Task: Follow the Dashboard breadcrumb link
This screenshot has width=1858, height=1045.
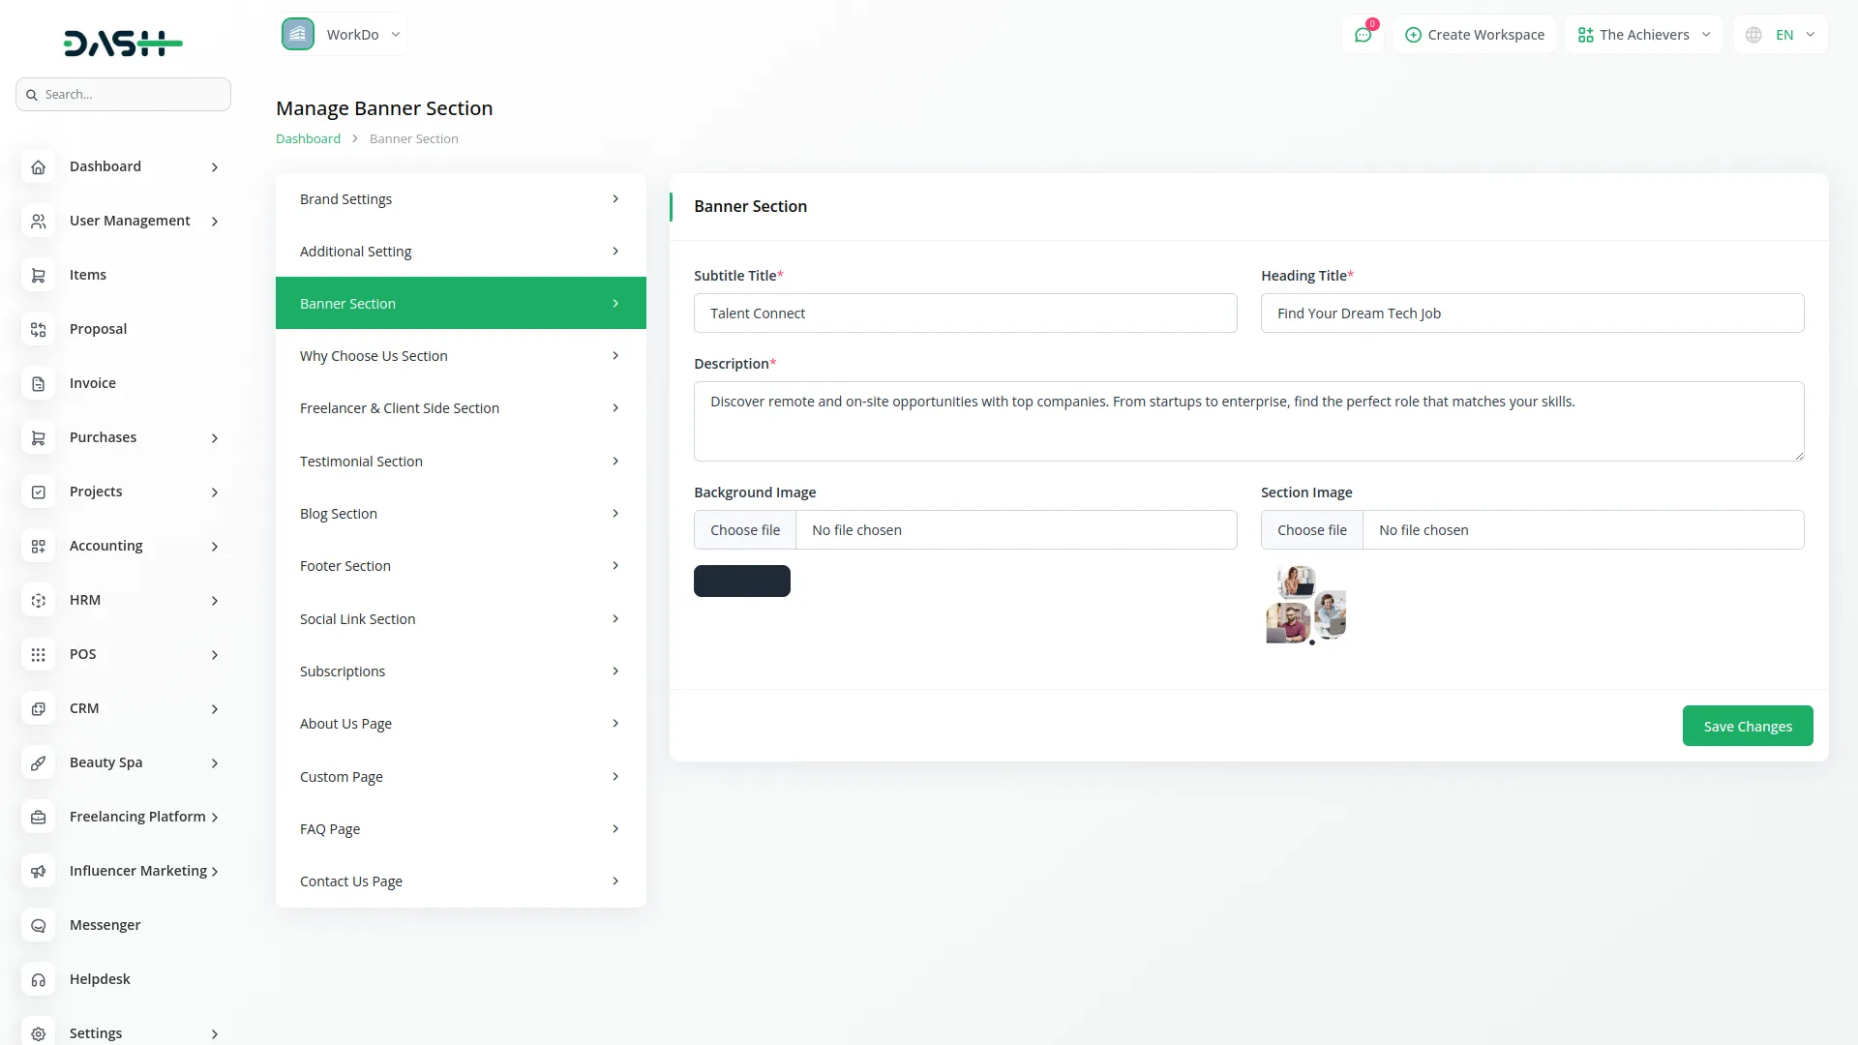Action: (x=307, y=138)
